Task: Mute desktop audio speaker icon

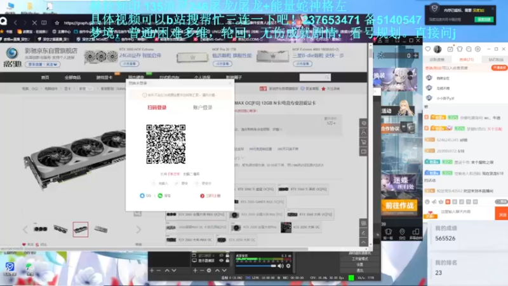Action: (281, 266)
